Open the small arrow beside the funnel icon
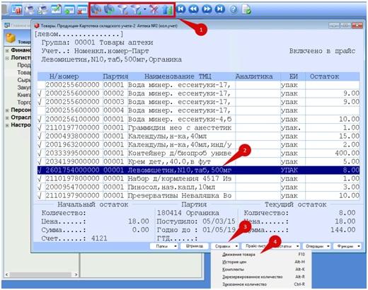Image resolution: width=368 pixels, height=290 pixels. [x=145, y=10]
